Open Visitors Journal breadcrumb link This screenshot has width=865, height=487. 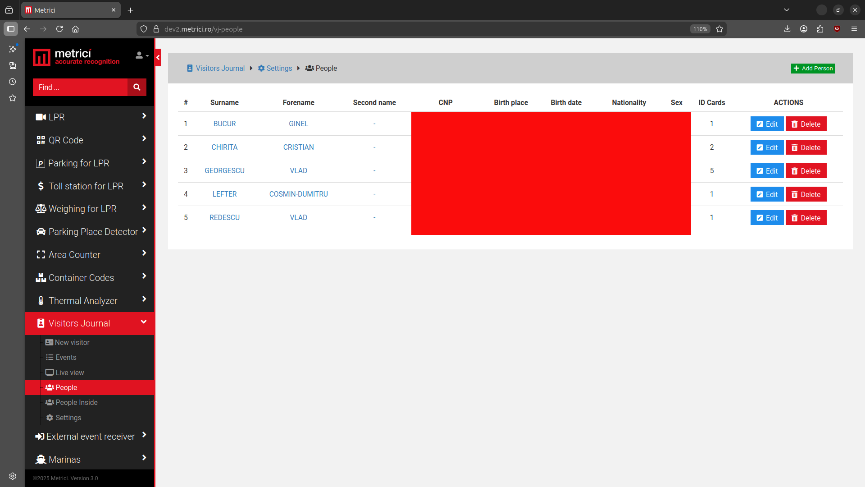tap(216, 69)
